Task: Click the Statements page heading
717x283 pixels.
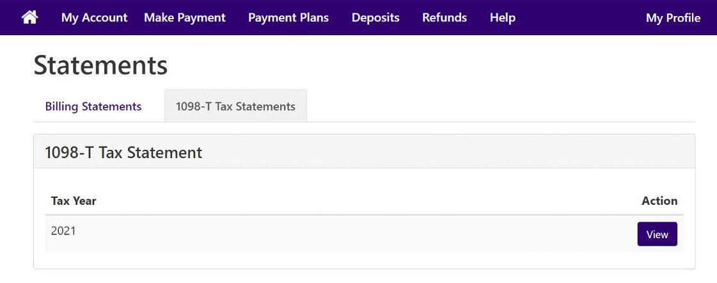Action: pyautogui.click(x=100, y=65)
